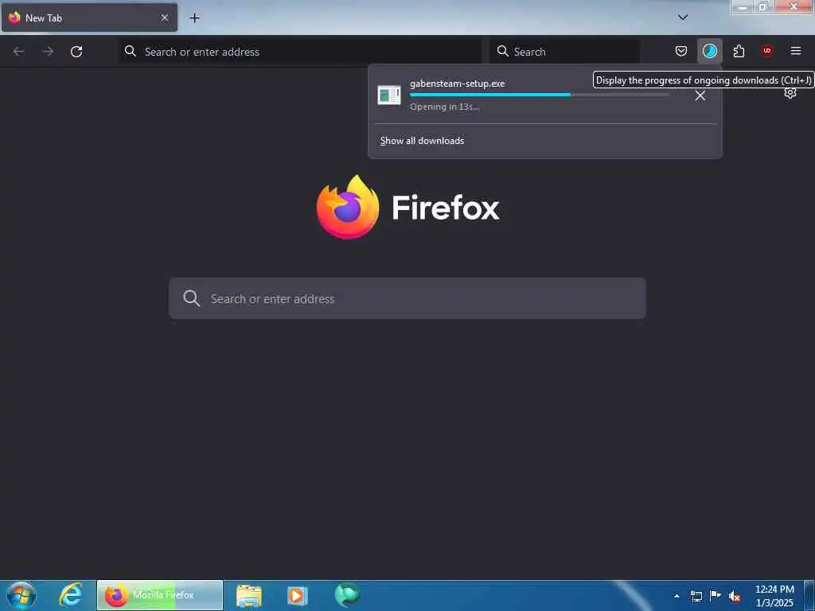This screenshot has width=815, height=611.
Task: Click the magnifier icon in Search box
Action: coord(503,51)
